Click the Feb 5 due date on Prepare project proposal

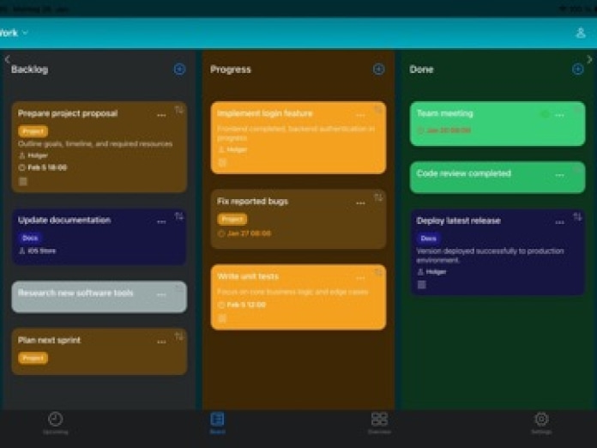point(43,167)
